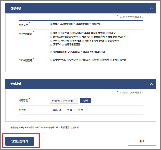Click the 접종구분 field label
Image resolution: width=161 pixels, height=150 pixels.
click(23, 25)
